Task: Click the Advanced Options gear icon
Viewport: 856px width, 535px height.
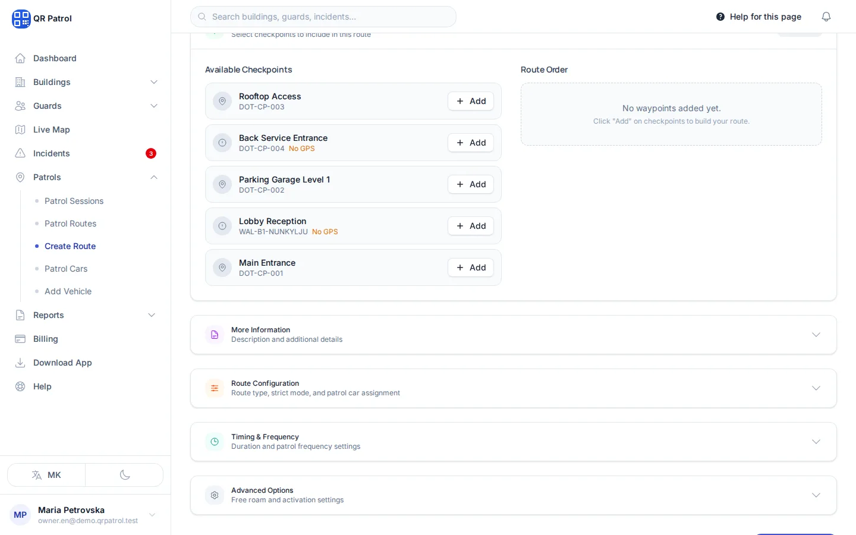Action: (215, 495)
